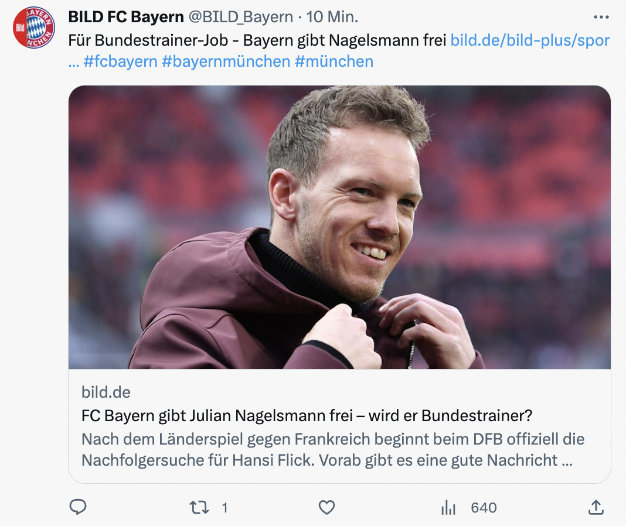Click the retweet count showing 1
626x526 pixels.
point(224,508)
